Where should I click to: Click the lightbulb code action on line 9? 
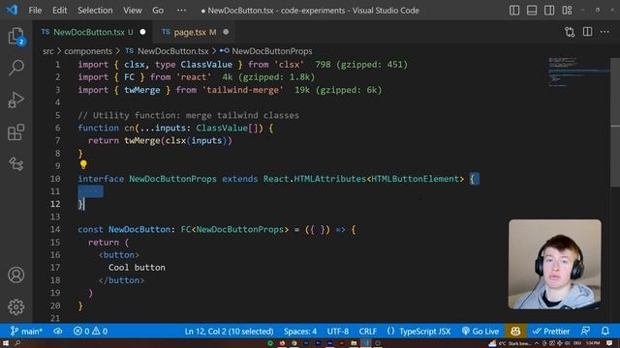coord(83,164)
